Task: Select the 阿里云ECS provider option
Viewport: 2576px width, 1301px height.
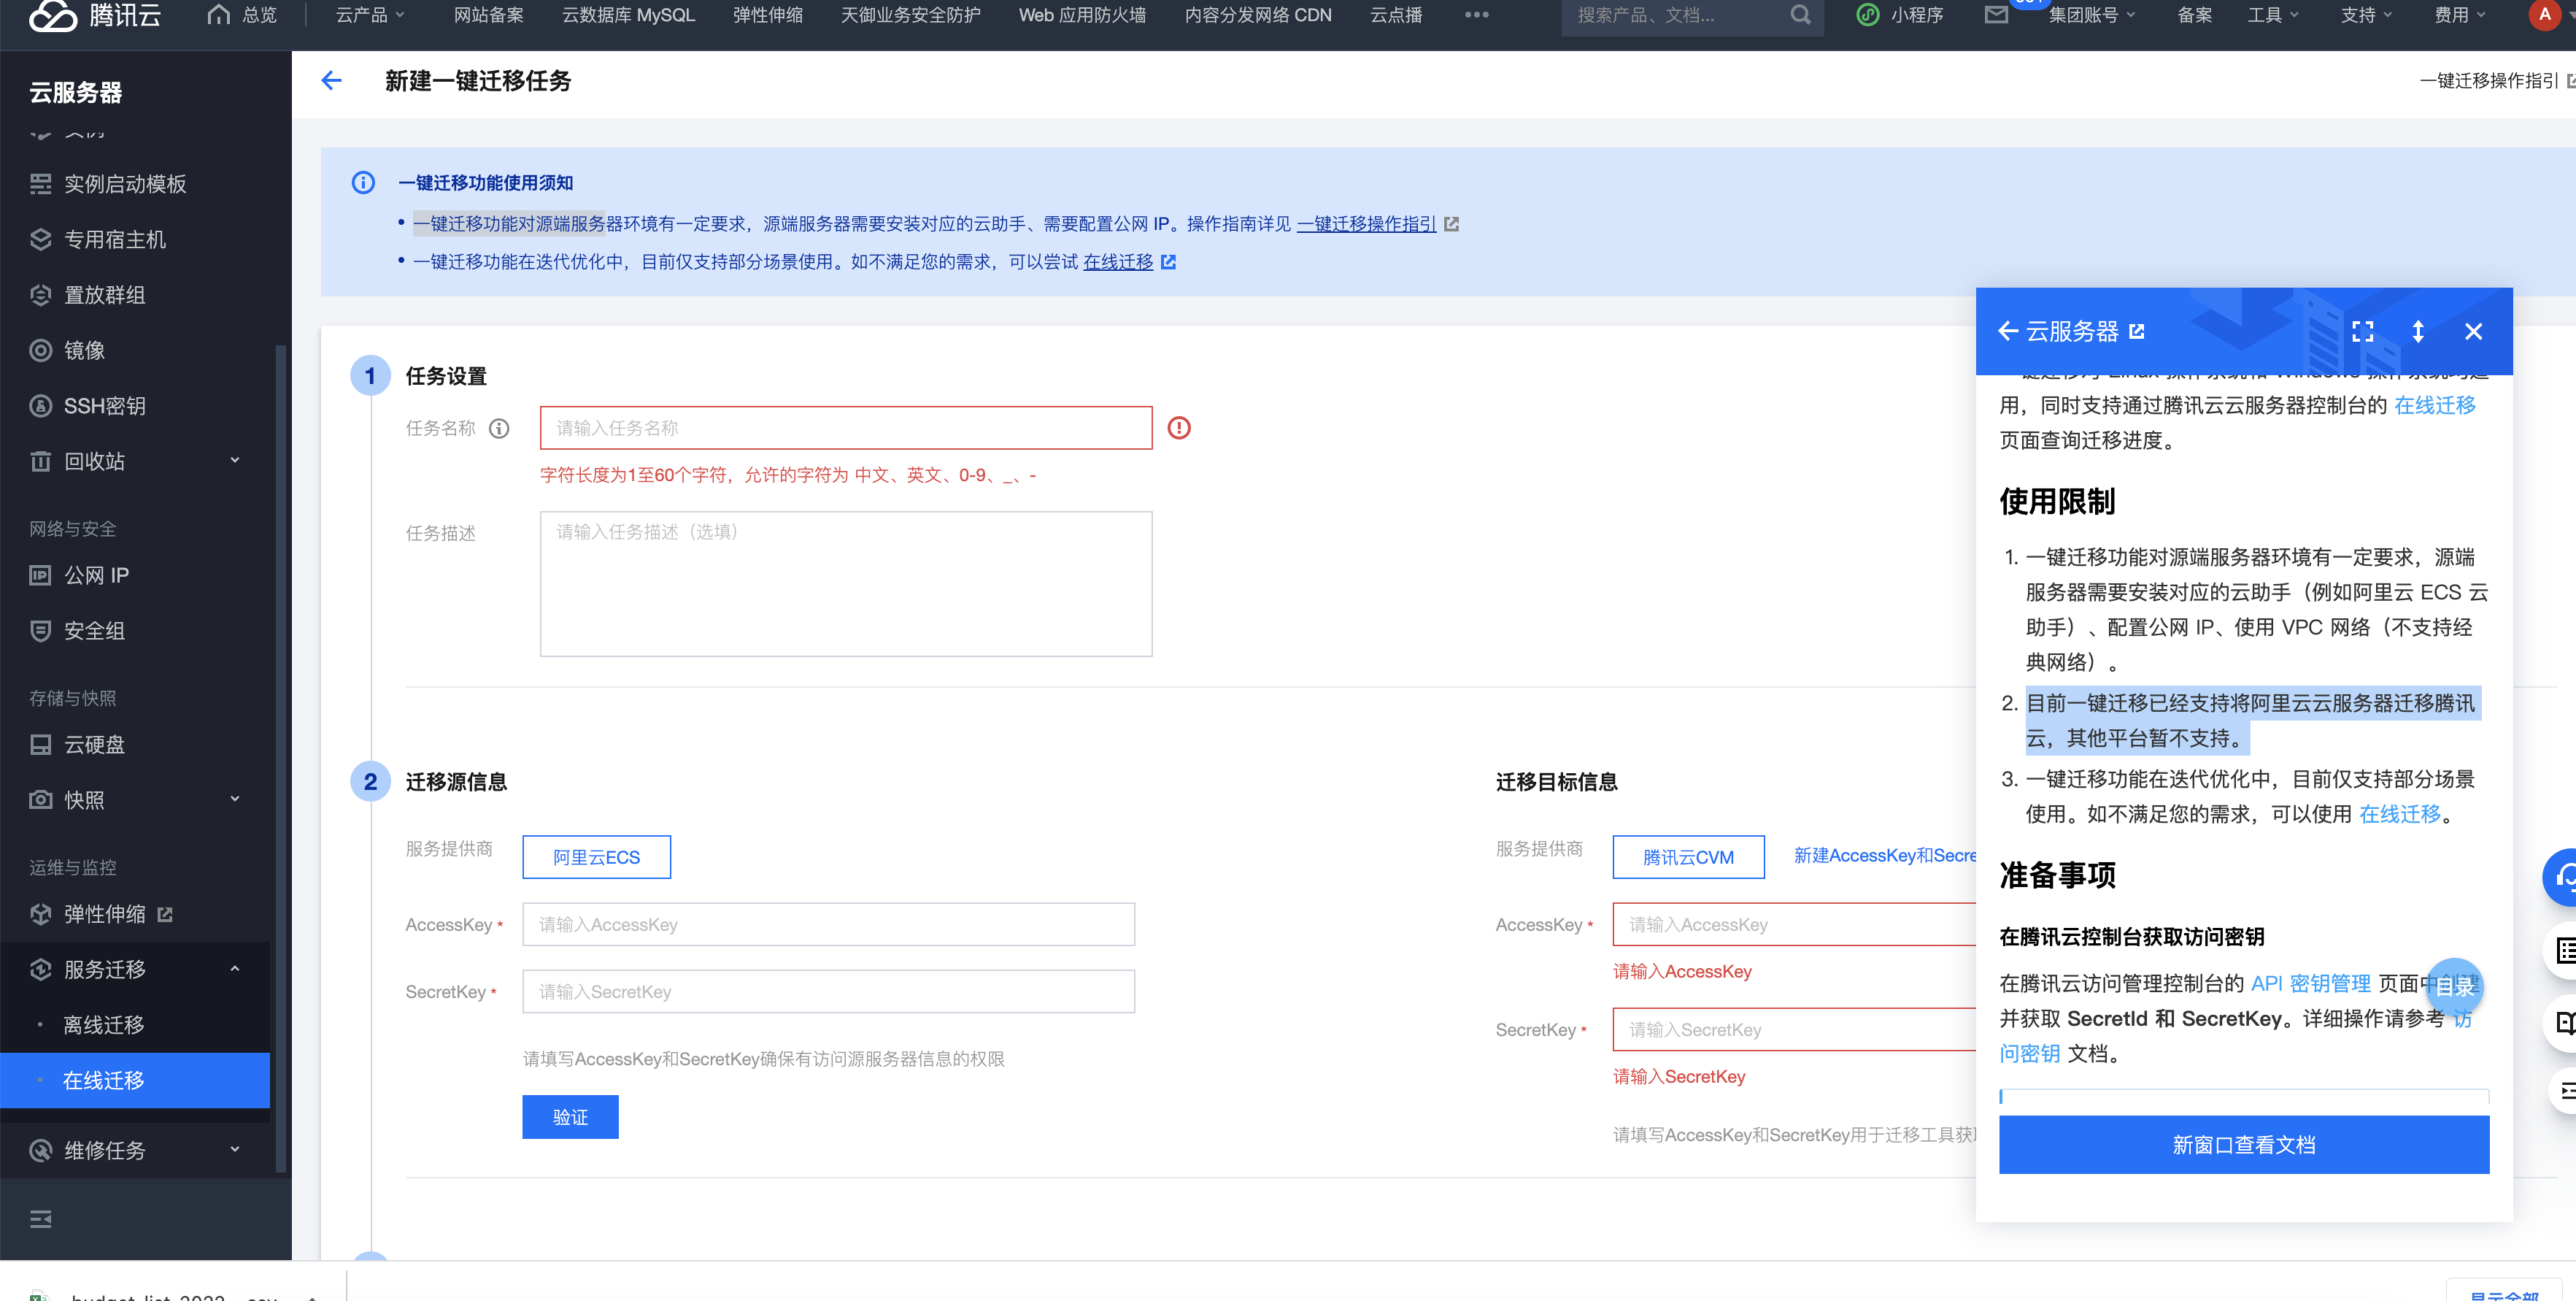Action: [597, 858]
